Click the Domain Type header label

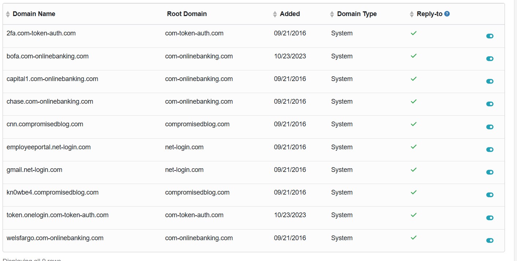click(357, 14)
